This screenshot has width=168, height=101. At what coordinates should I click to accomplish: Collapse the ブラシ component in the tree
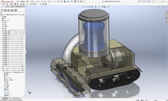click(x=1, y=70)
